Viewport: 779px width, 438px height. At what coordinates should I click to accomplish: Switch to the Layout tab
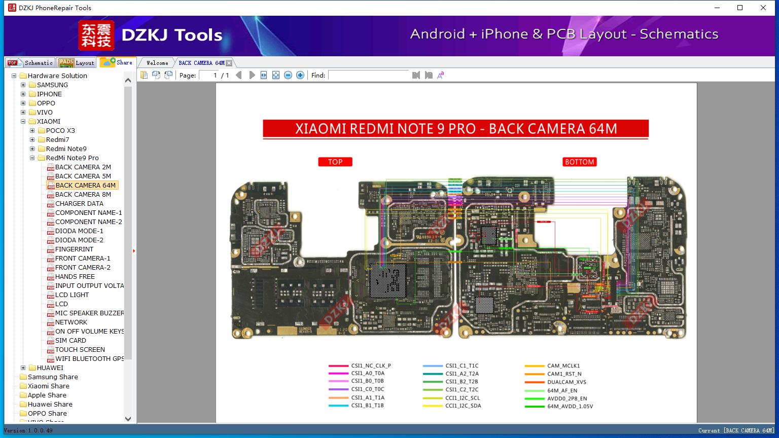click(x=77, y=62)
